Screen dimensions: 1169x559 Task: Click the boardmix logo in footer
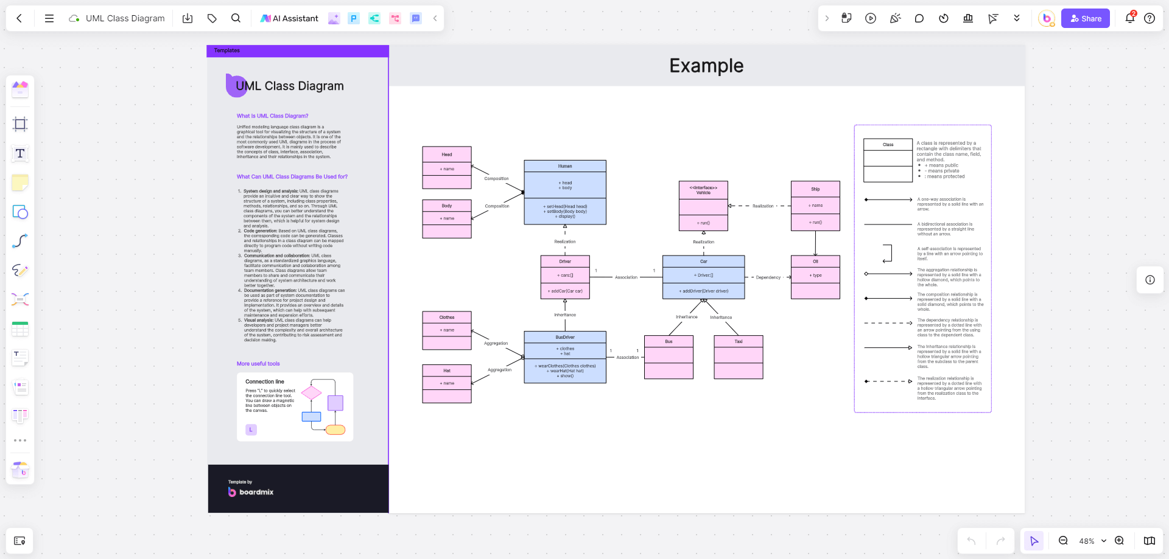coord(251,492)
